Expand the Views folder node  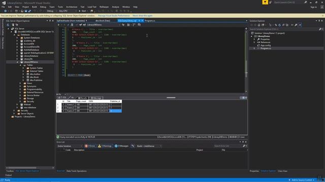20,83
